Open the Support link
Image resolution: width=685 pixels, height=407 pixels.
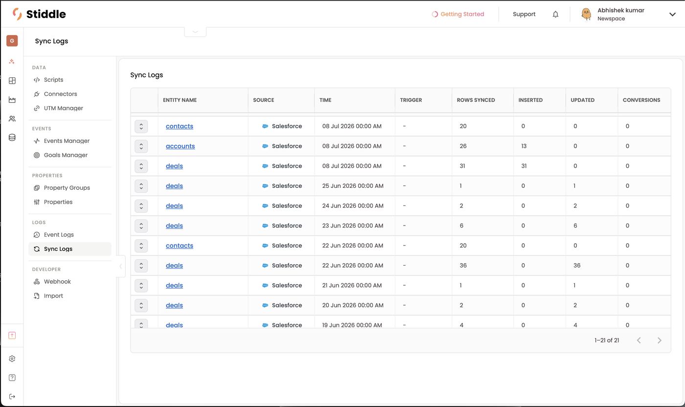click(x=524, y=14)
